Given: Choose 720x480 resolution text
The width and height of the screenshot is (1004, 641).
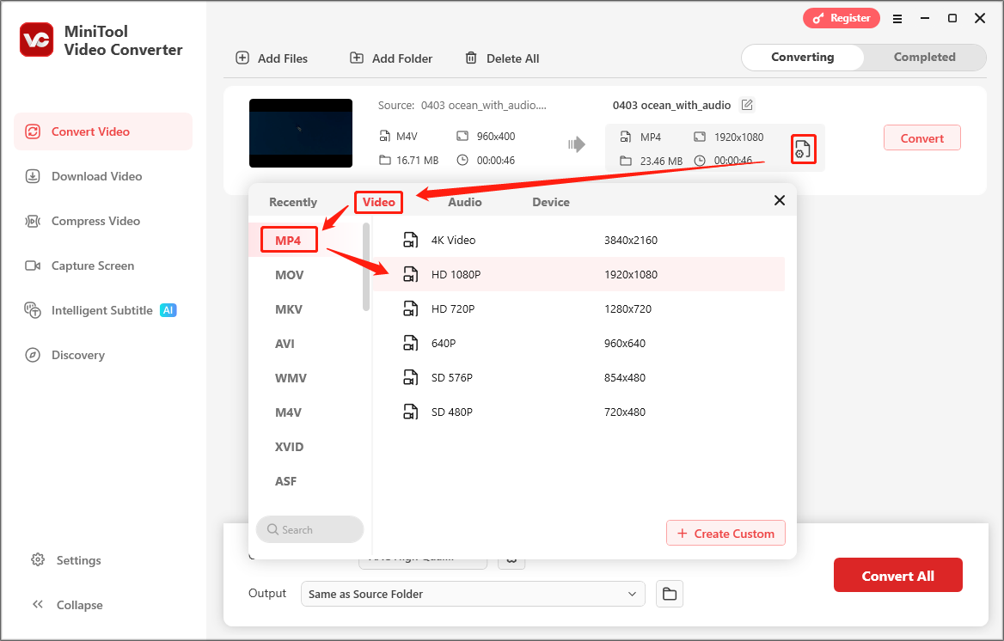Looking at the screenshot, I should point(625,412).
